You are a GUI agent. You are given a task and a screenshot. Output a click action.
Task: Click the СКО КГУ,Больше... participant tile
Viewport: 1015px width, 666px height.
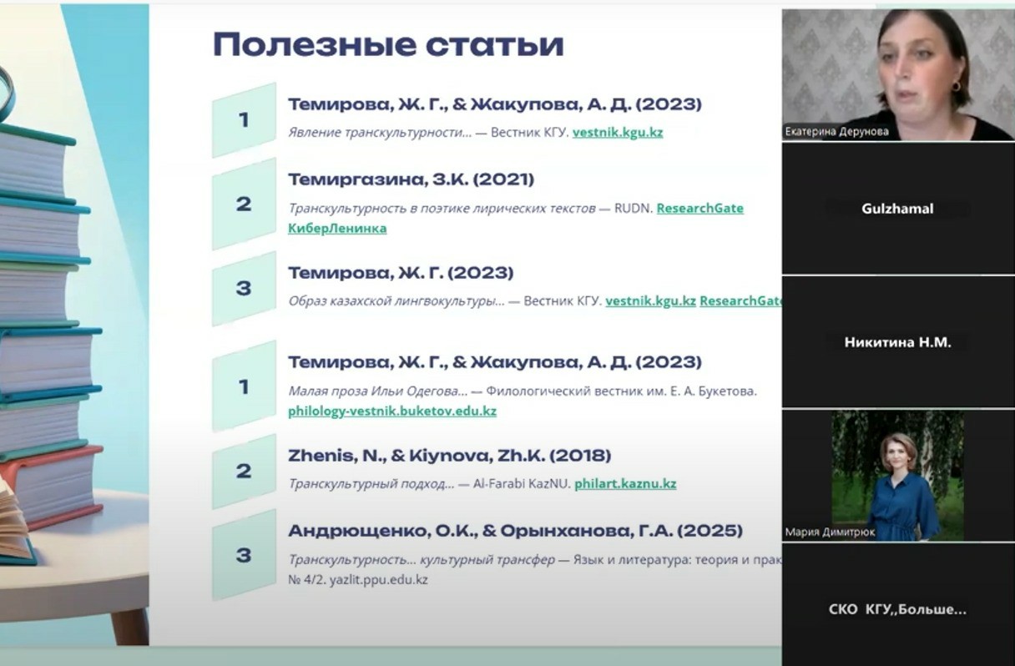tap(897, 609)
